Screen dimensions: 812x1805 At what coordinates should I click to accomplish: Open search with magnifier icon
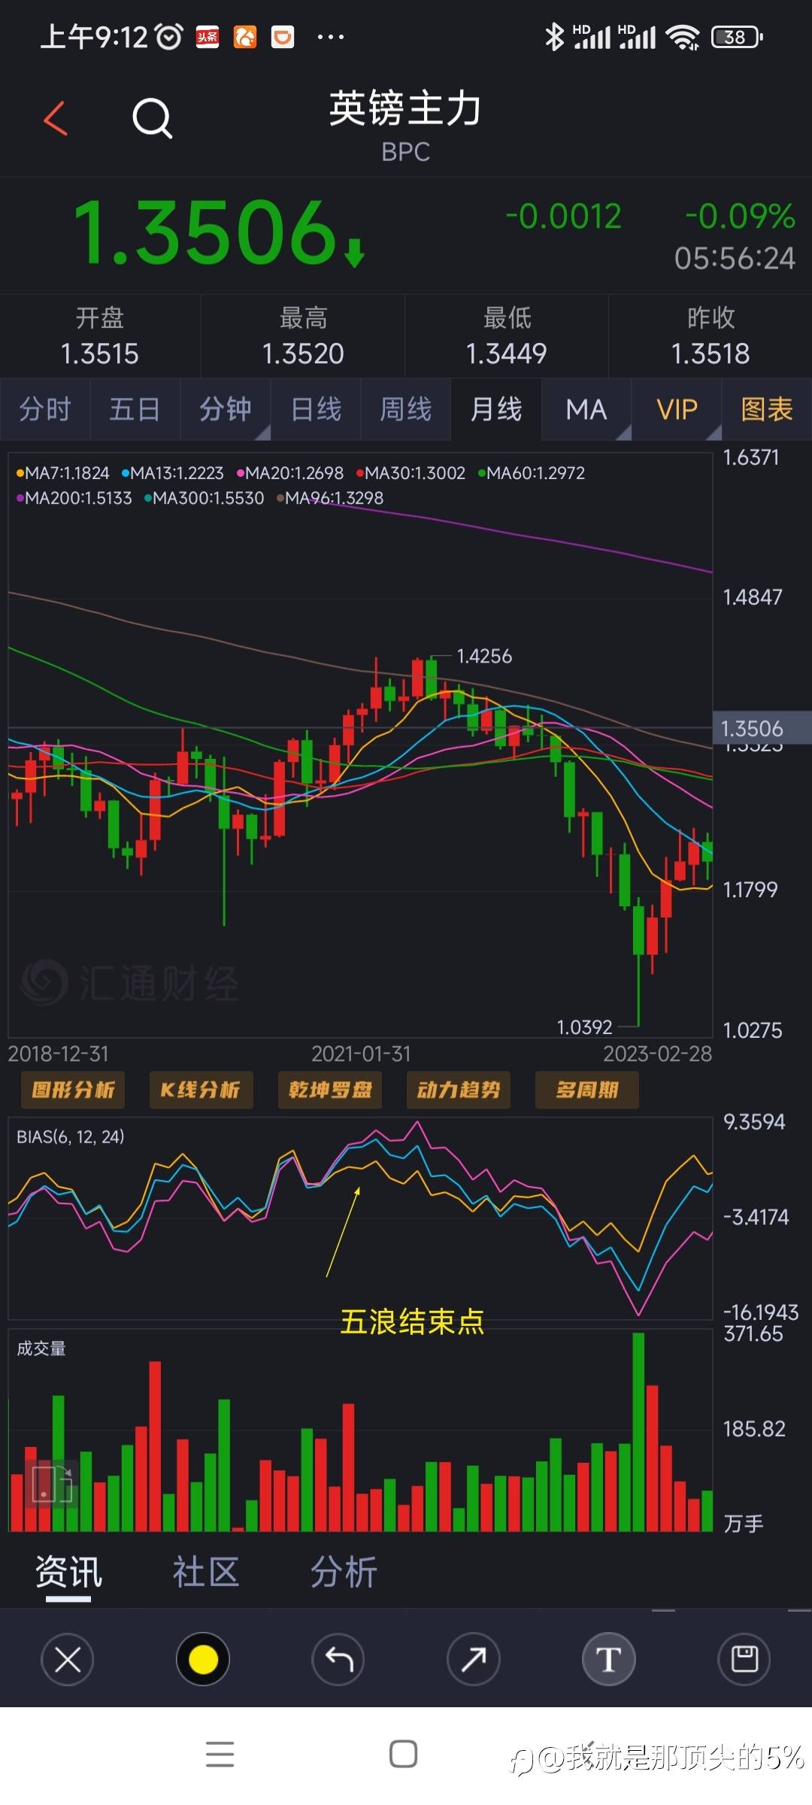(x=153, y=119)
